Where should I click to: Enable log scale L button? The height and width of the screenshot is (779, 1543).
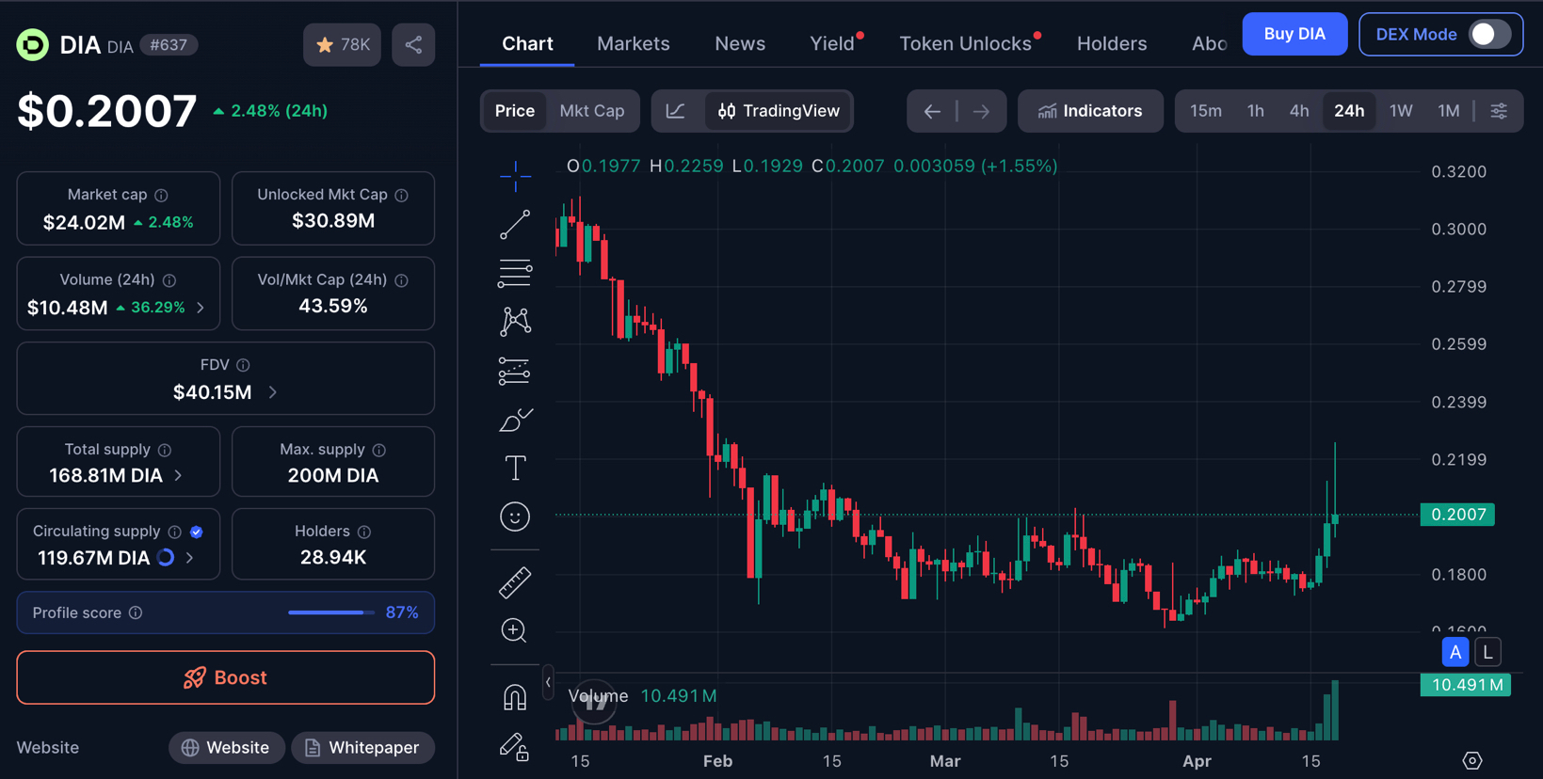click(x=1487, y=652)
